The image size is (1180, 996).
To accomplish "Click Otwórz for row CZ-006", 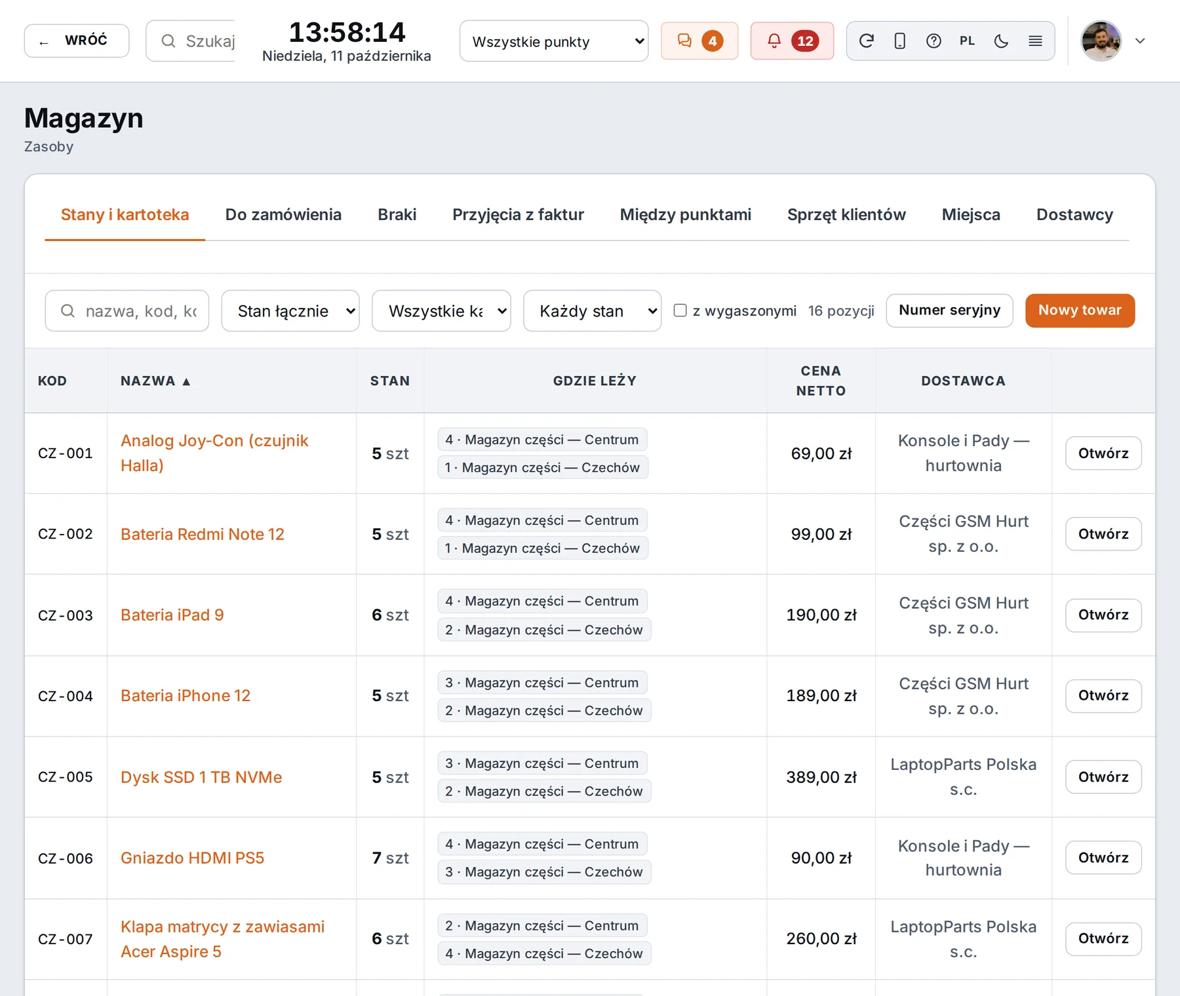I will pyautogui.click(x=1103, y=858).
